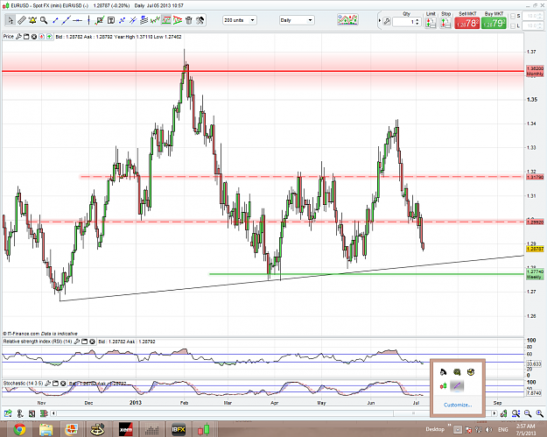Maximize the Stochastic panel window icon

point(55,384)
